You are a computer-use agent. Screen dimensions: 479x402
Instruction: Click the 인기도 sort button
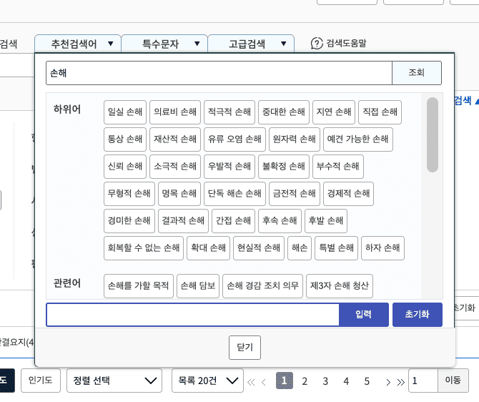[x=41, y=381]
